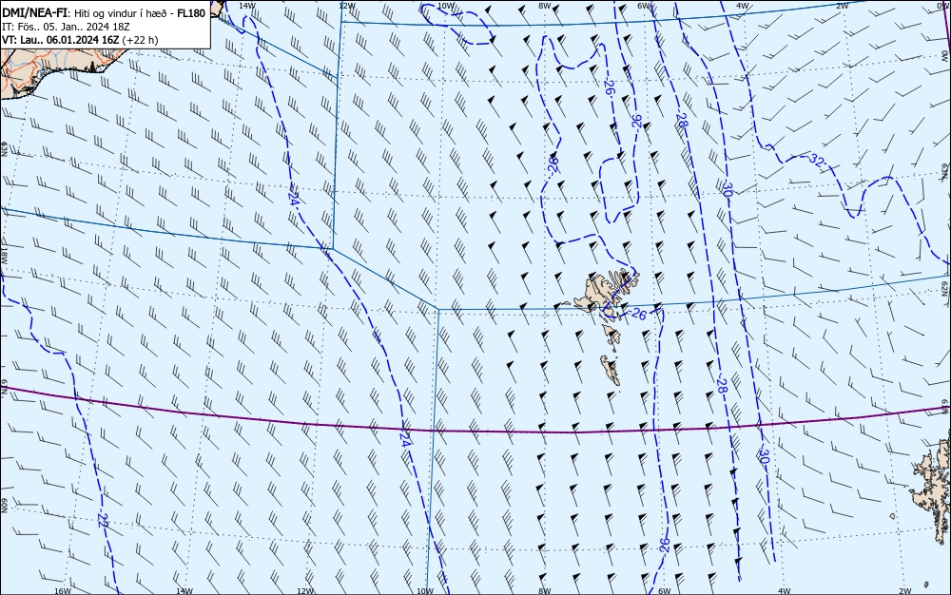Click the 12W longitude label at top edge
Image resolution: width=951 pixels, height=595 pixels.
[346, 6]
